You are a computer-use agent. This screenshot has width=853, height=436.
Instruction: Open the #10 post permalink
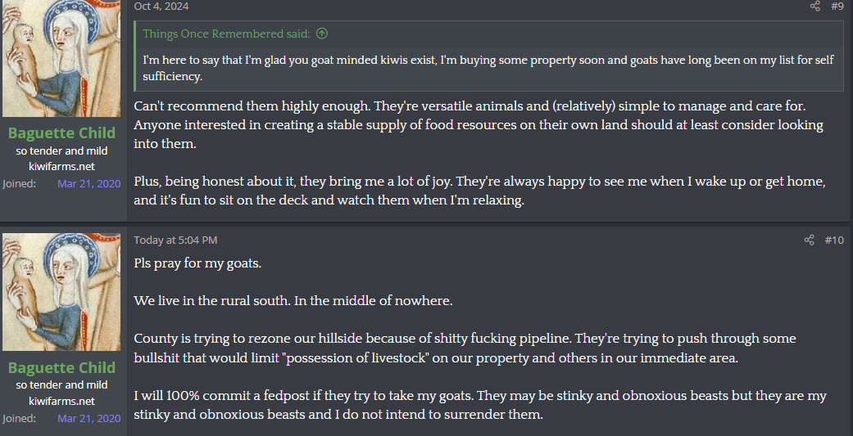[x=833, y=240]
